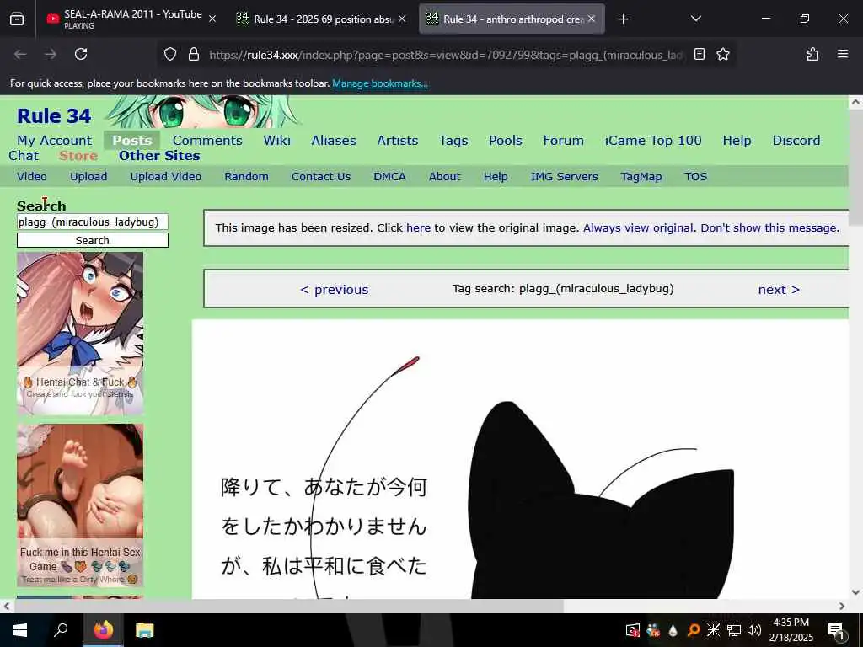Click the scroll right arrow at bottom
This screenshot has height=647, width=863.
842,606
